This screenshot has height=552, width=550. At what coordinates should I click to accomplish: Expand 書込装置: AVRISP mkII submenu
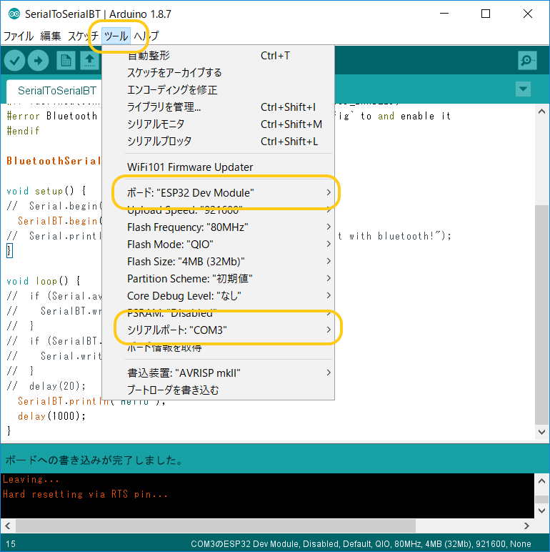[x=218, y=373]
